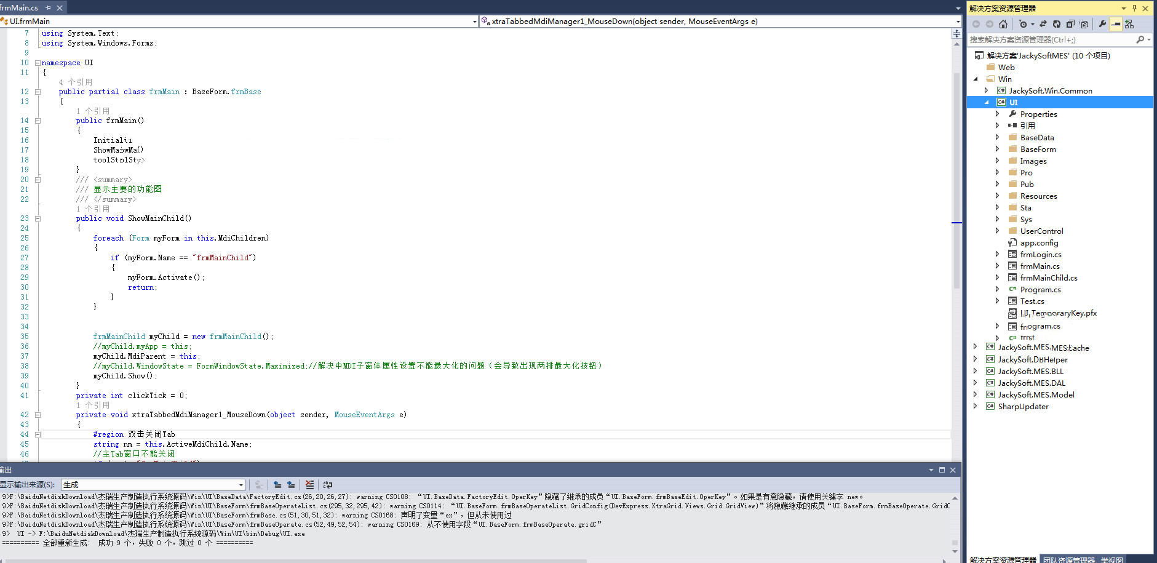Click the frmLogin.cs form icon
The image size is (1157, 563).
(x=1012, y=254)
